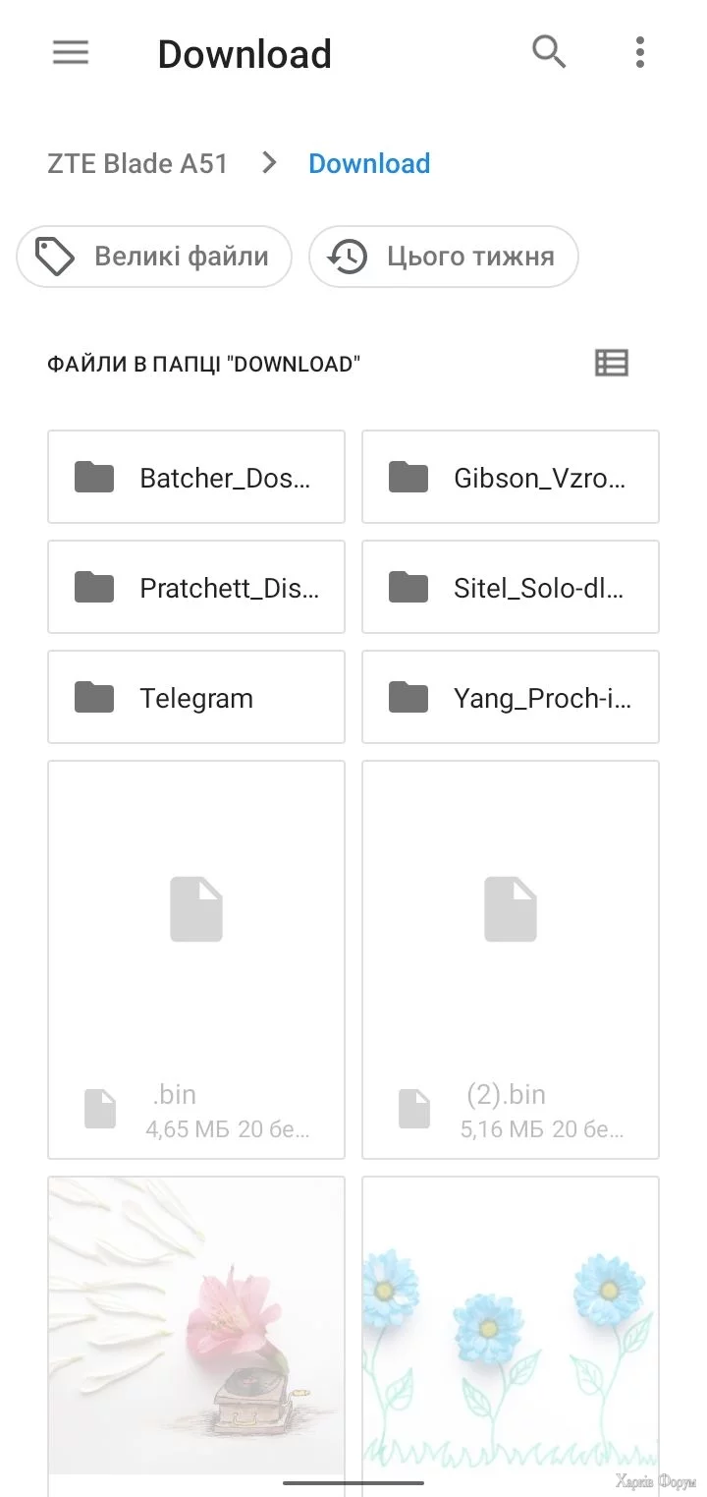Viewport: 707px width, 1497px height.
Task: Open the pink flower image thumbnail
Action: [x=196, y=1325]
